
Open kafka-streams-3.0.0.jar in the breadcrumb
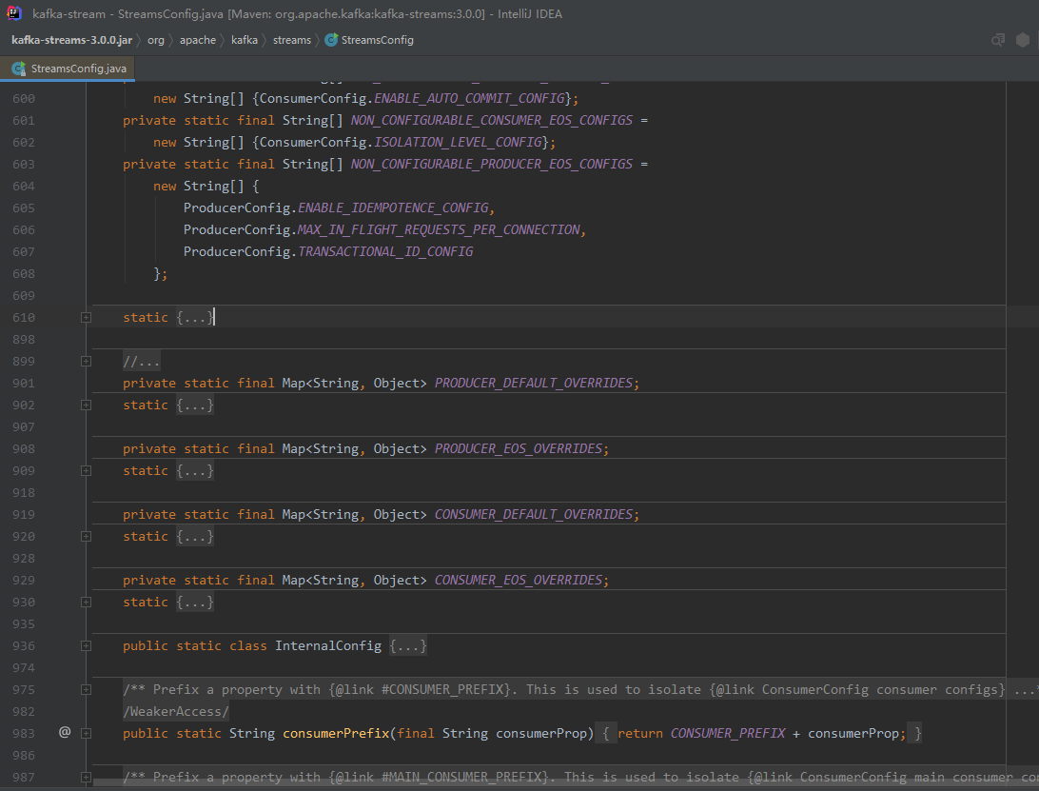(x=71, y=40)
